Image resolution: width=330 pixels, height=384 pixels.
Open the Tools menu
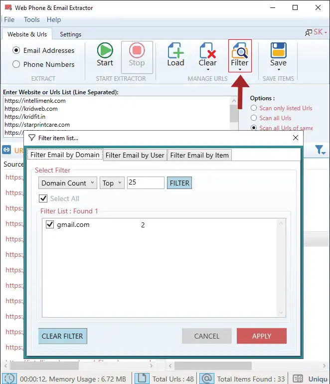tap(32, 19)
